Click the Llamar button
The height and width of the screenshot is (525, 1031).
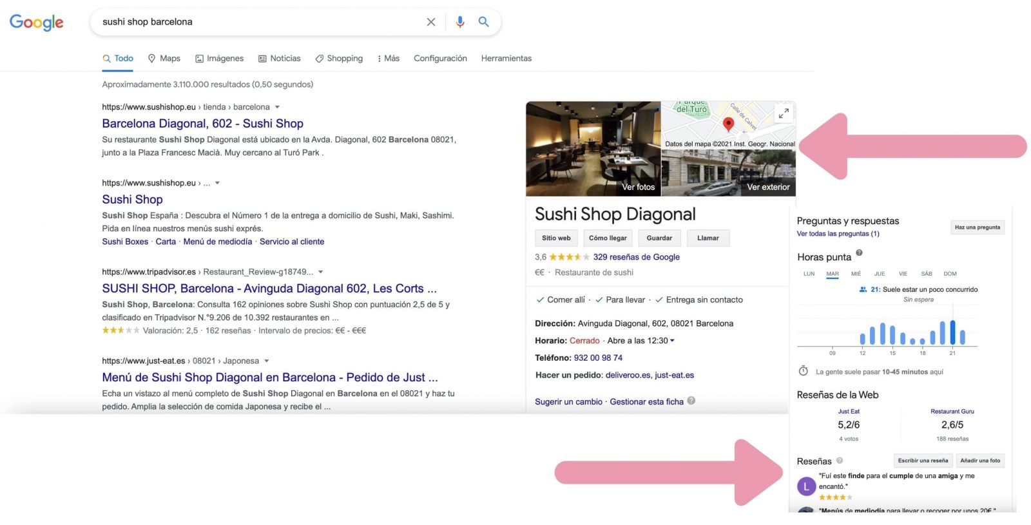(708, 238)
